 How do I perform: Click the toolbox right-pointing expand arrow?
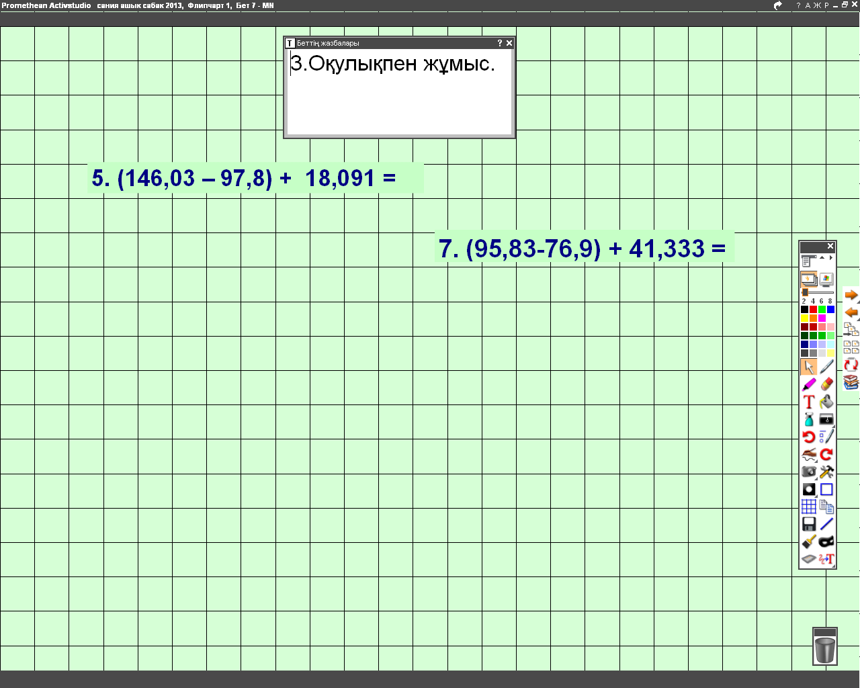click(x=831, y=257)
